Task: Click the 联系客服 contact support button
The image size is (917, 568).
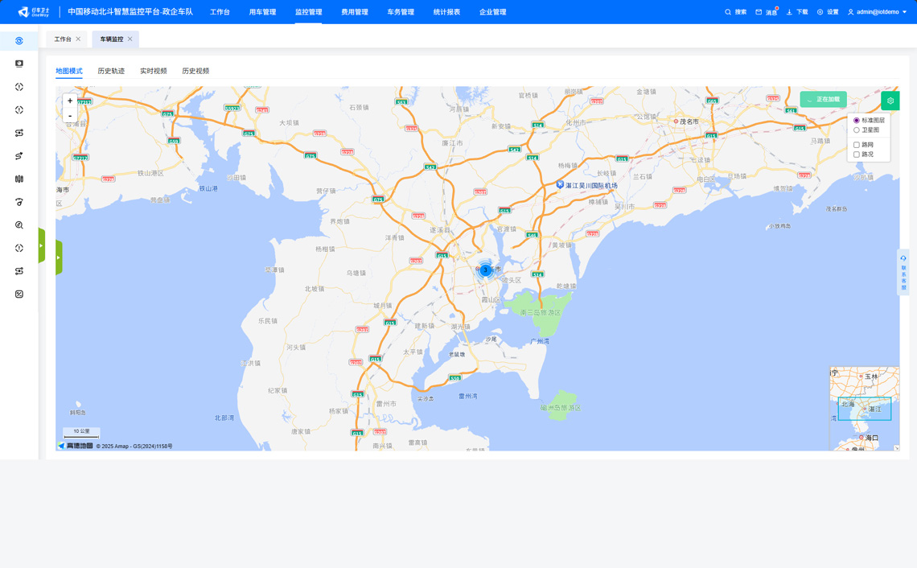Action: (x=903, y=274)
